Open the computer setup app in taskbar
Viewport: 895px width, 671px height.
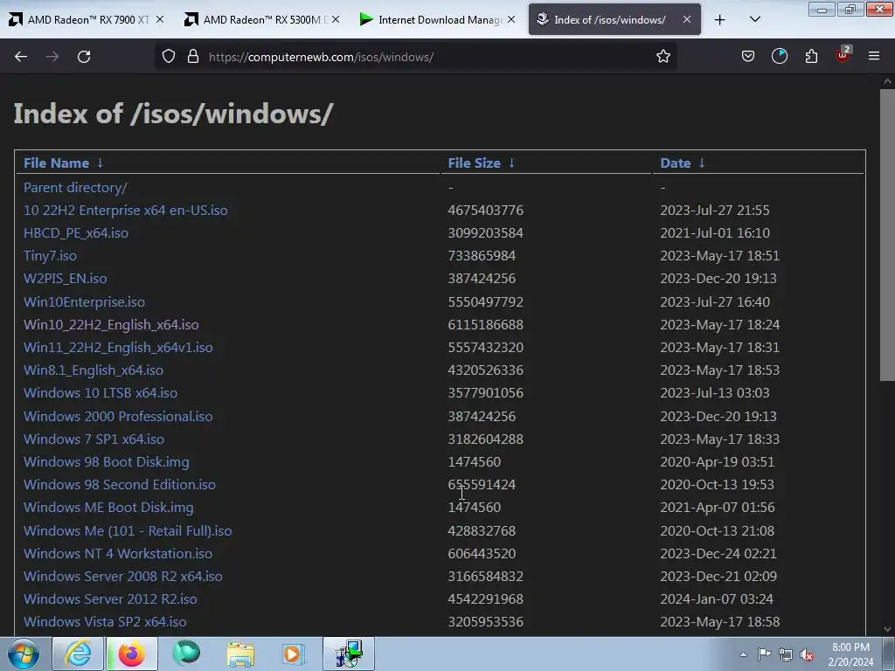349,654
